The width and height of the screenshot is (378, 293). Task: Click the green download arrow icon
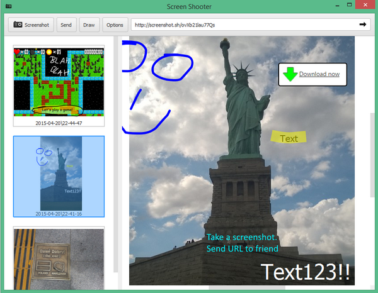pyautogui.click(x=290, y=74)
